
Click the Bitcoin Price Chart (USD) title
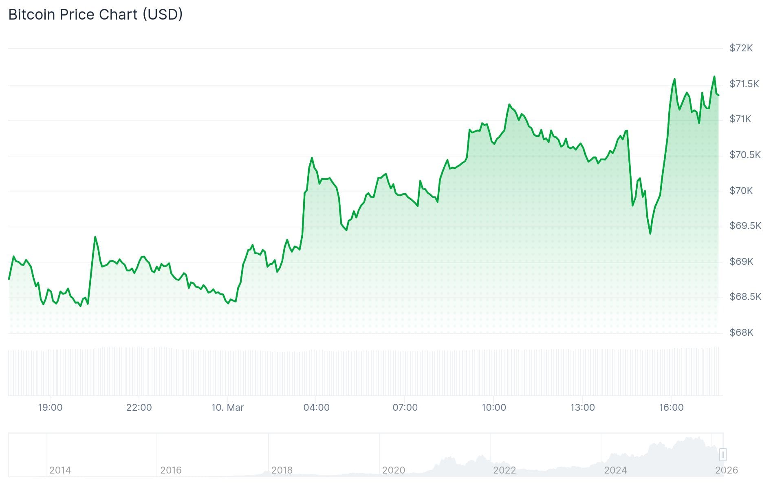click(95, 15)
